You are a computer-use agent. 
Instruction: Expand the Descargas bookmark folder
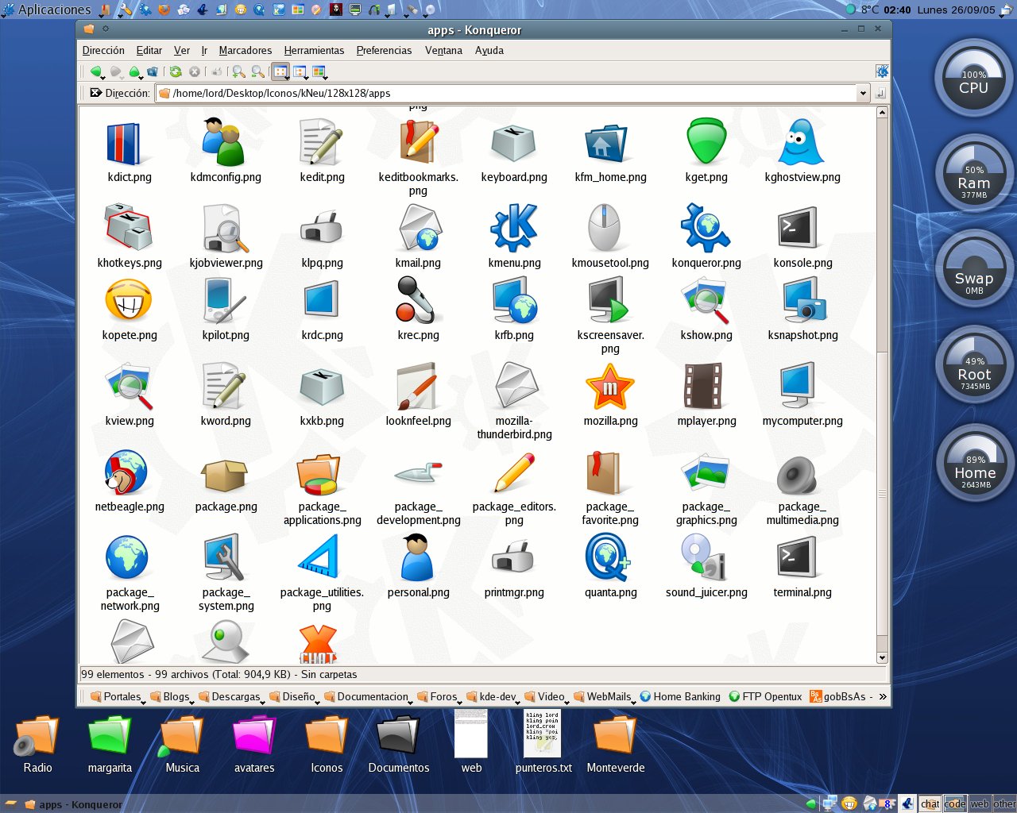coord(230,696)
